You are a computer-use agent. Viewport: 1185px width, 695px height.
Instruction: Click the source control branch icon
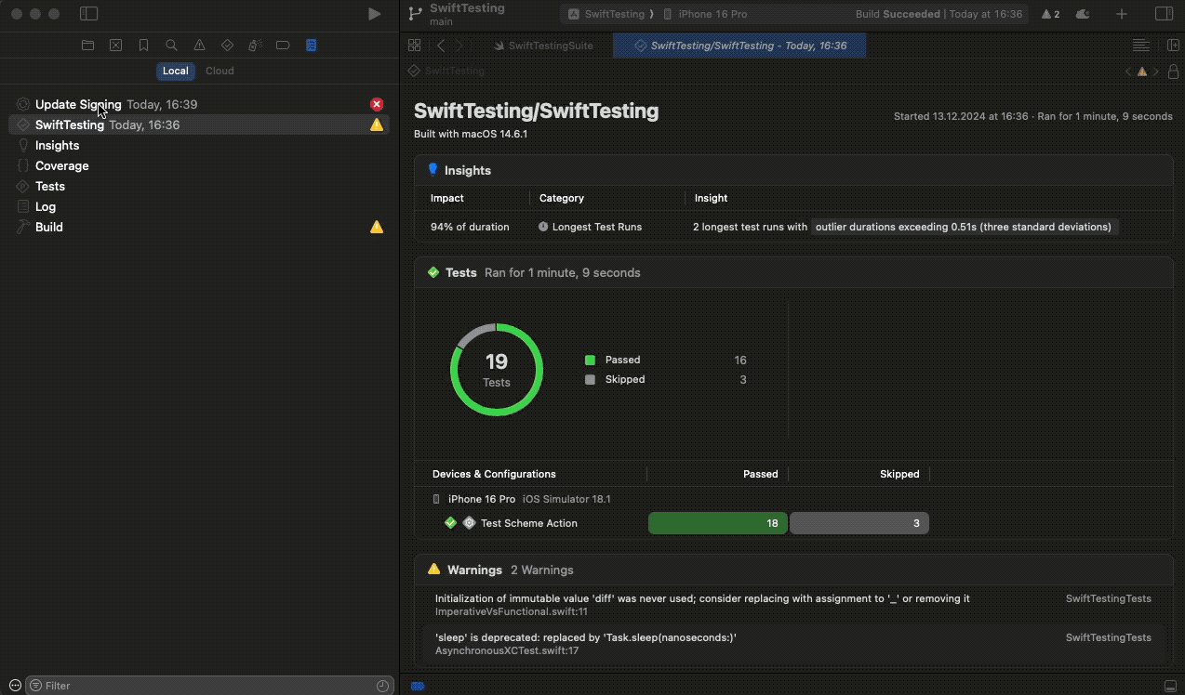(x=415, y=14)
